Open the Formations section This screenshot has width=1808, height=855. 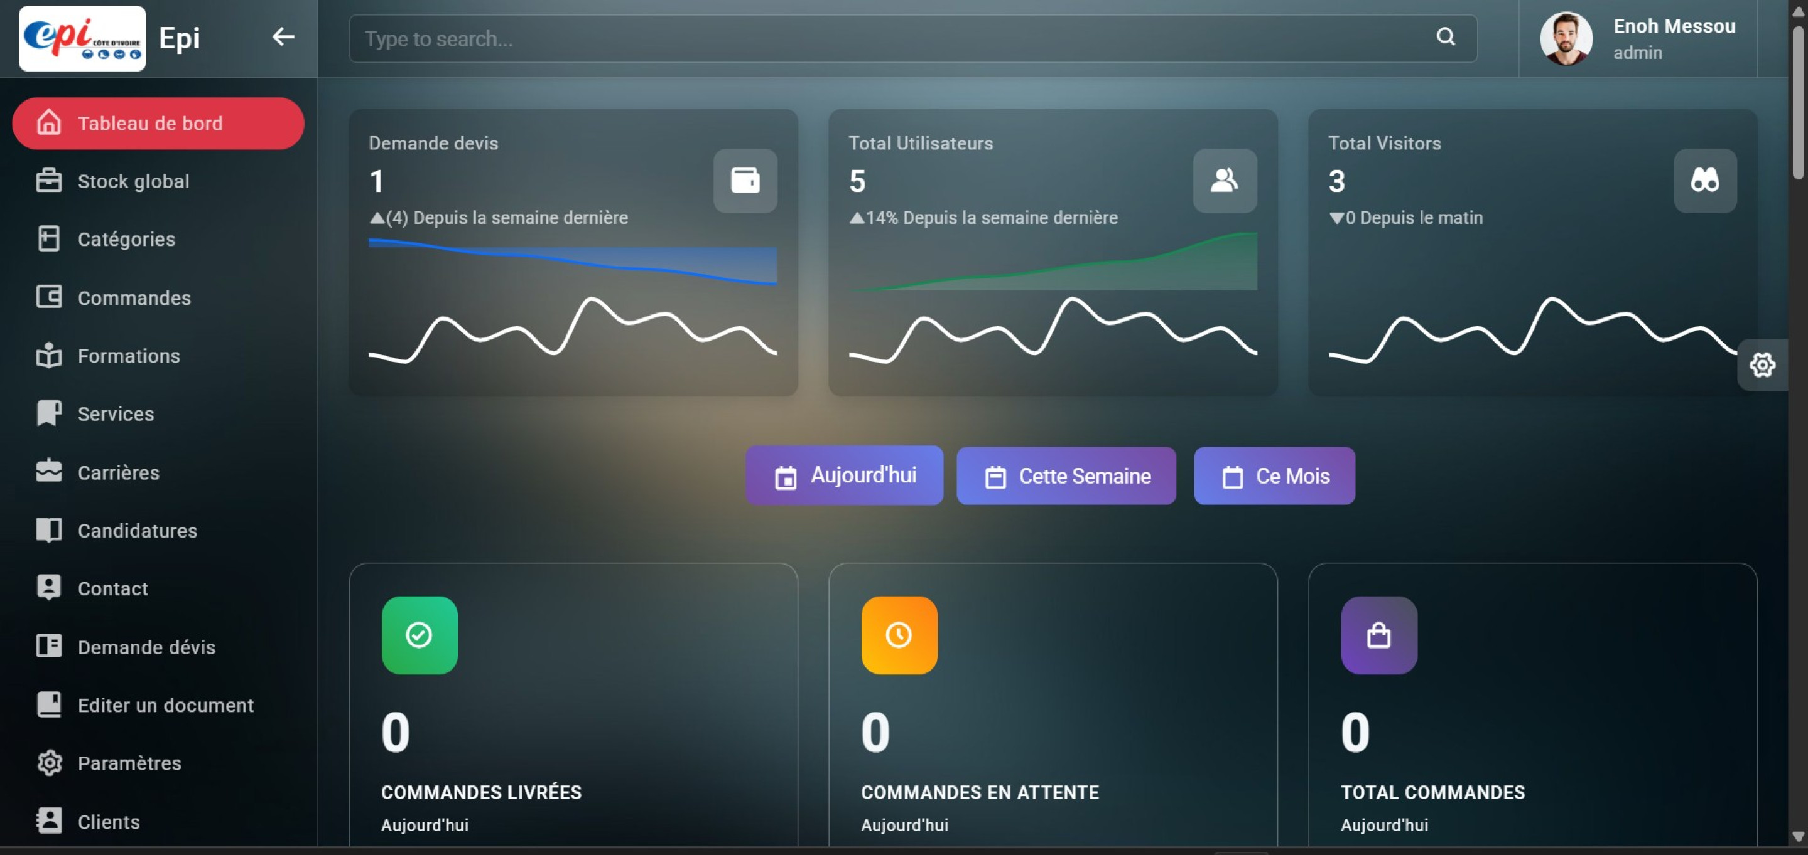tap(129, 356)
